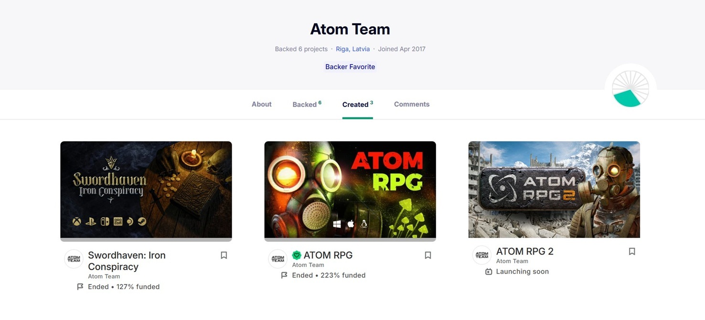Click the Backer Favorite badge
Image resolution: width=705 pixels, height=320 pixels.
click(350, 67)
